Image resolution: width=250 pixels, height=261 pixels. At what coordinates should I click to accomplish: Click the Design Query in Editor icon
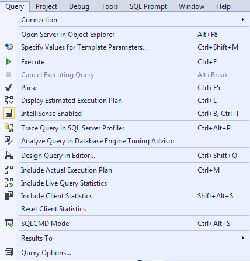(x=9, y=156)
